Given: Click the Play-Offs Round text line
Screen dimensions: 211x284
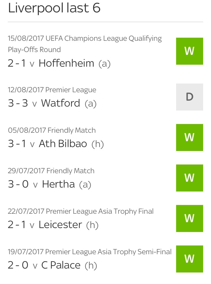Looking at the screenshot, I should [x=34, y=50].
